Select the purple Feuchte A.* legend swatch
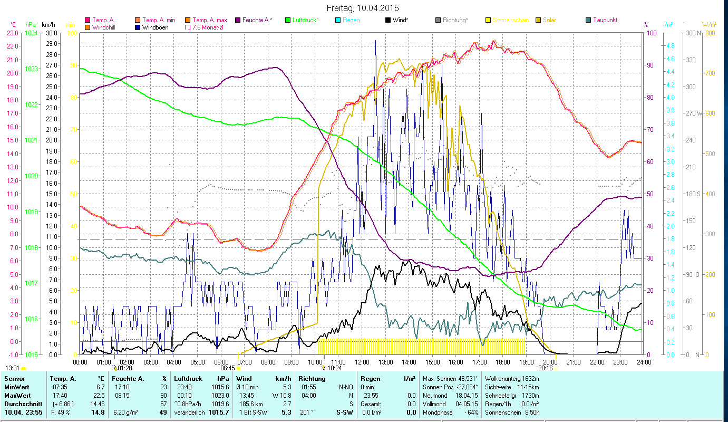728x422 pixels. pos(238,21)
